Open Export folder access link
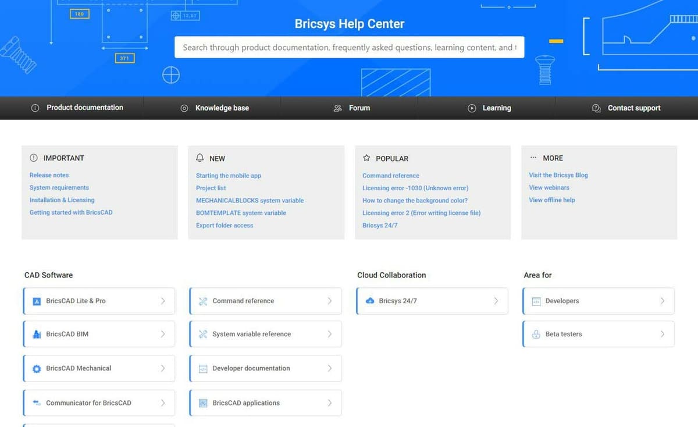This screenshot has width=698, height=427. point(225,226)
